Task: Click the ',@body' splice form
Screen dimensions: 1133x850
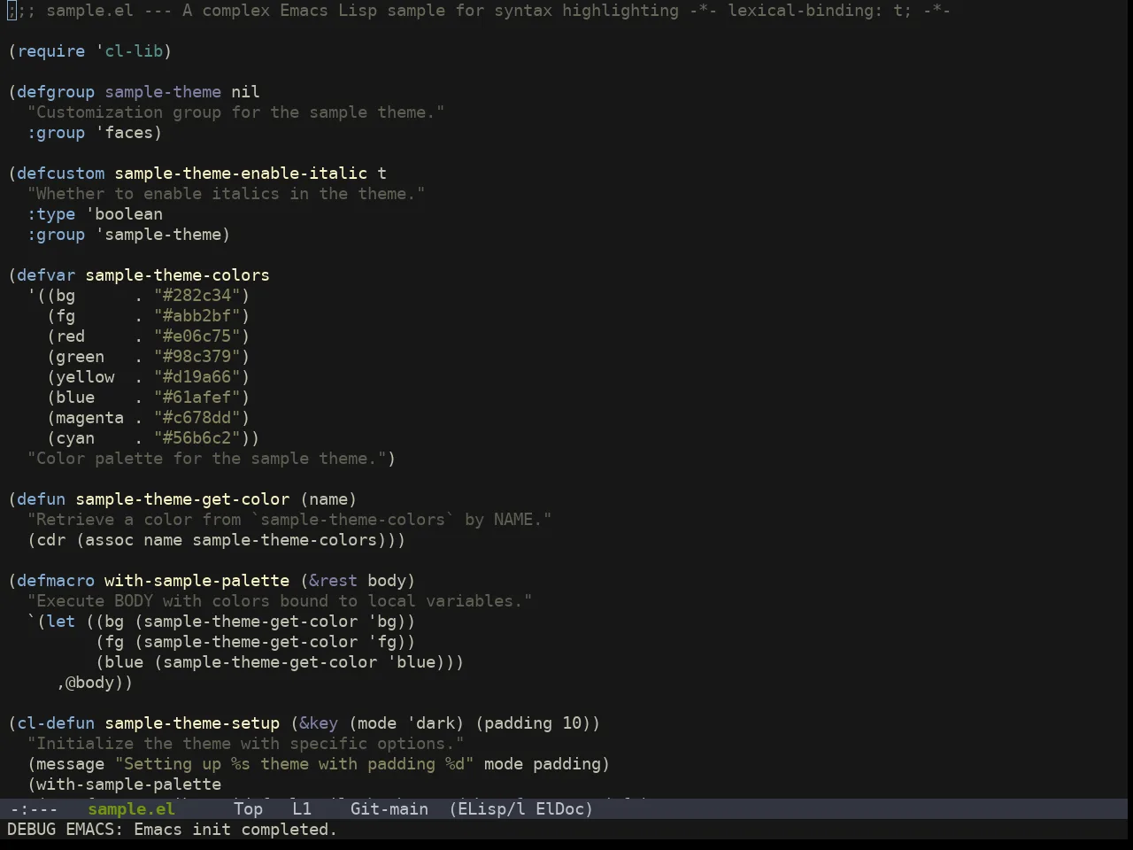Action: point(90,683)
